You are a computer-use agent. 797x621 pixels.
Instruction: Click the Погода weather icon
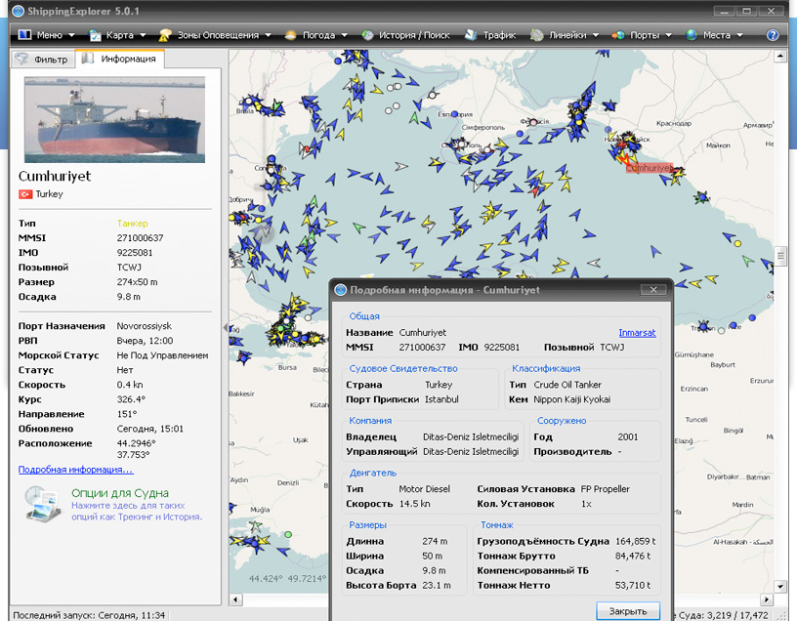tap(290, 35)
